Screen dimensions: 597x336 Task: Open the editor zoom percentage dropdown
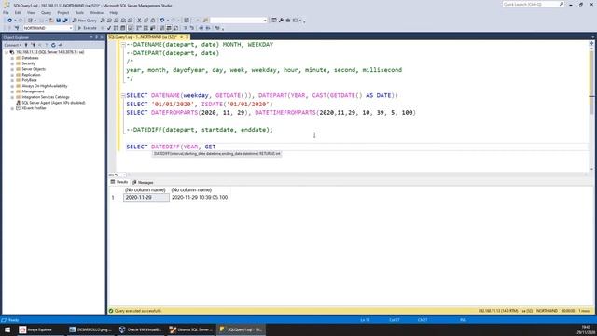point(124,175)
